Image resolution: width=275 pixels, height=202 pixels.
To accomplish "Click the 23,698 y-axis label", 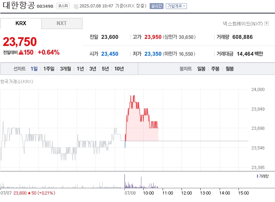I will click(258, 128).
